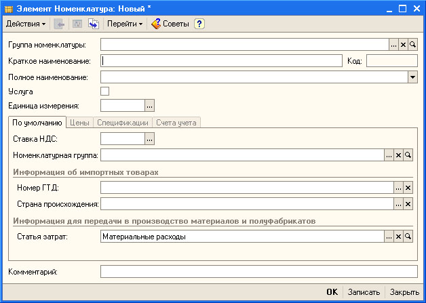The width and height of the screenshot is (426, 303).
Task: Maximize the Элемент Номенклатура window
Action: tap(402, 9)
